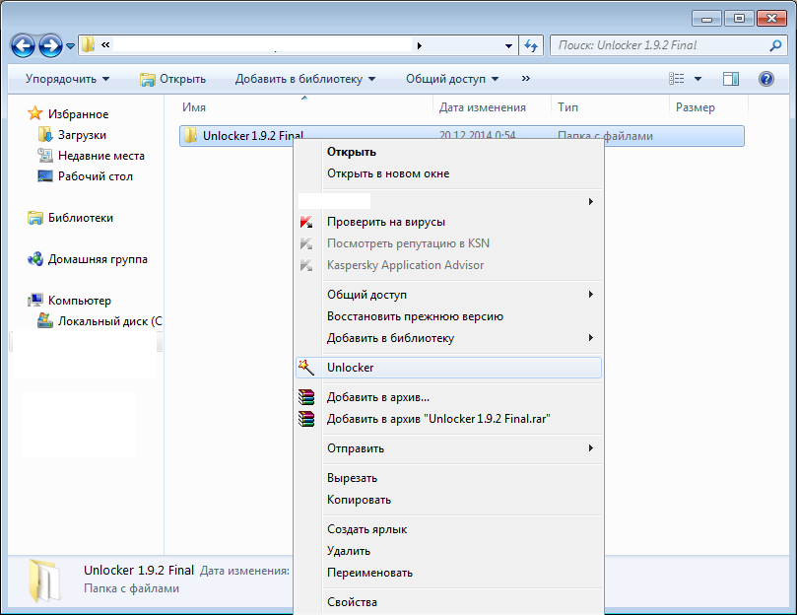Click the Недавние места icon
This screenshot has height=615, width=797.
click(x=44, y=155)
